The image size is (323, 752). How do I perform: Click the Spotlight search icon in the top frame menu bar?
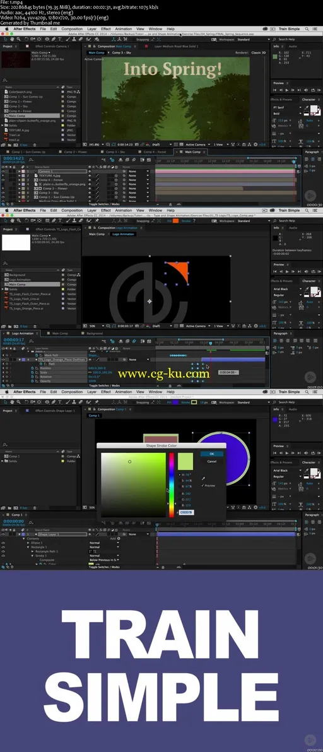click(x=307, y=29)
